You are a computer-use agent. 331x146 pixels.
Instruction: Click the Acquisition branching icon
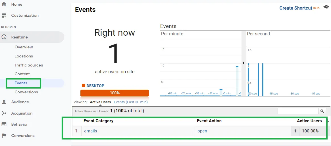[x=4, y=113]
